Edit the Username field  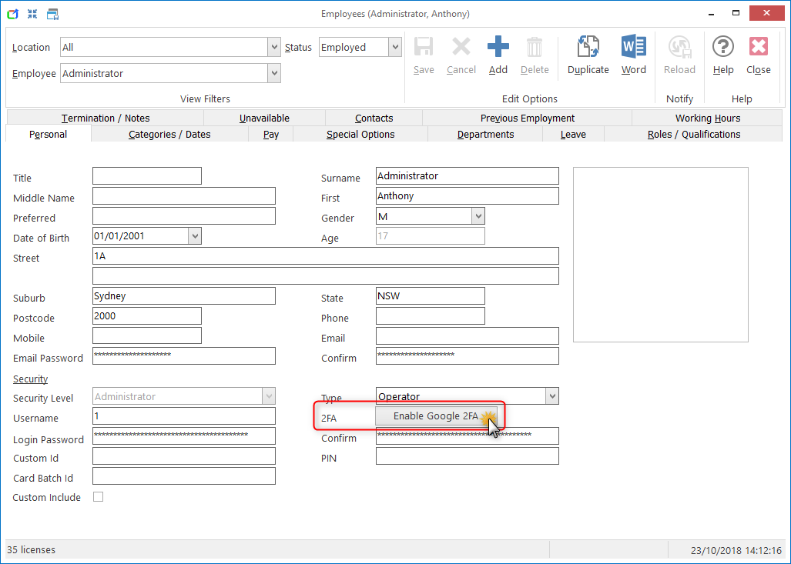pos(184,415)
